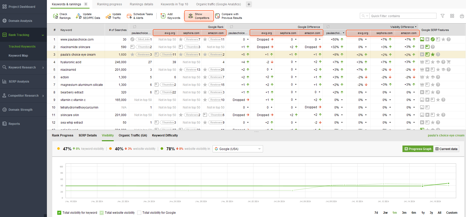This screenshot has width=466, height=217.
Task: Click the image SERP feature icon for www.paulaschoice.com
Action: coord(422,39)
